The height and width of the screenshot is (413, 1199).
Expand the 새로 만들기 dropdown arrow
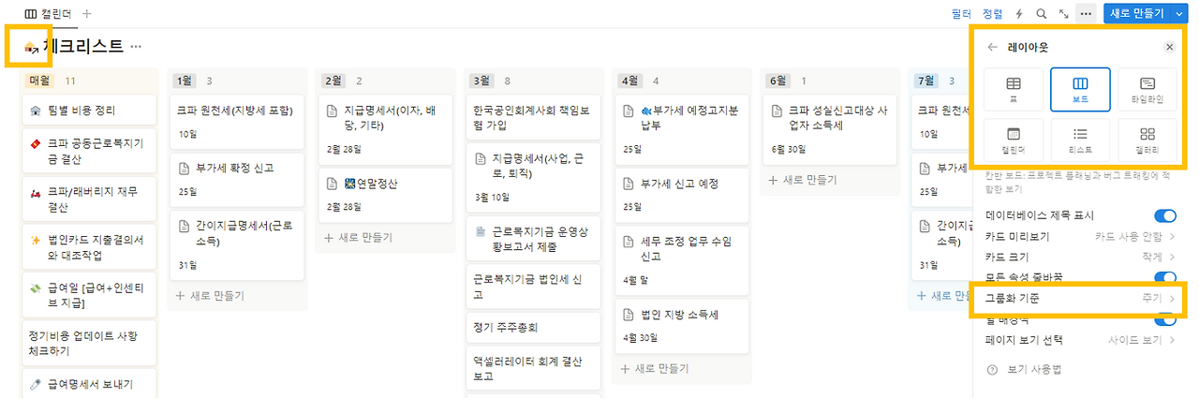pyautogui.click(x=1179, y=14)
